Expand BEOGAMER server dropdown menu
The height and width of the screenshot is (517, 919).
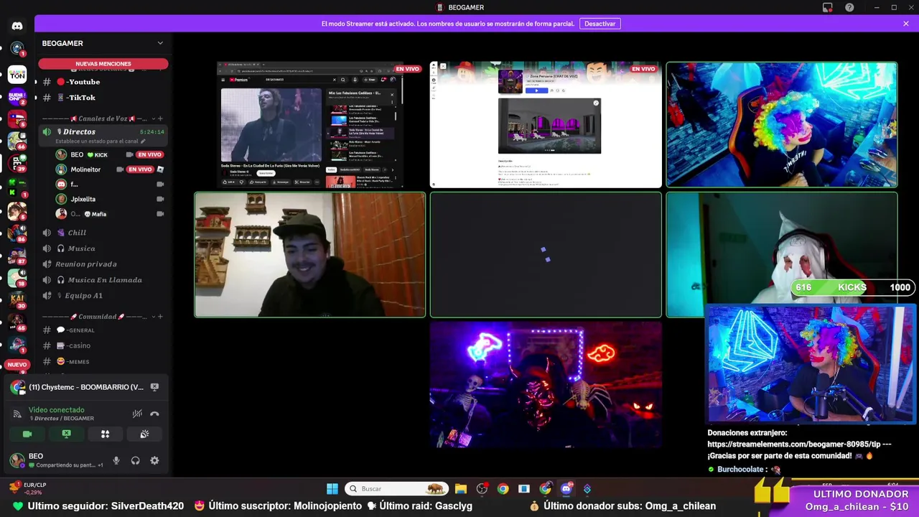point(160,43)
